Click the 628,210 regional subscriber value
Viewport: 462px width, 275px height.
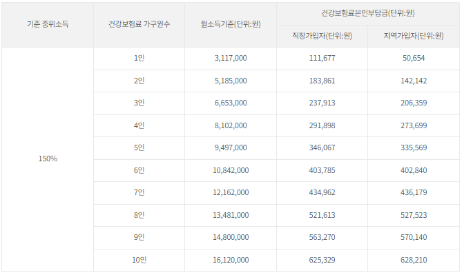pyautogui.click(x=414, y=260)
